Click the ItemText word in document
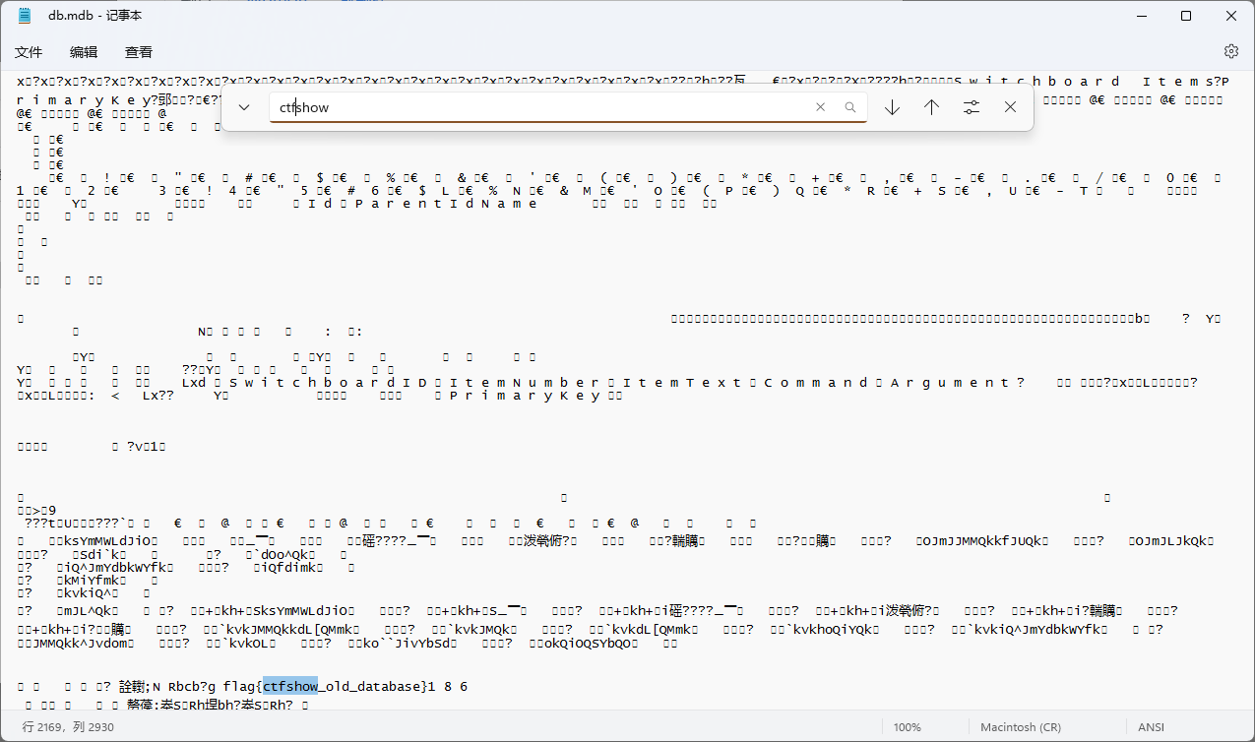 tap(683, 383)
